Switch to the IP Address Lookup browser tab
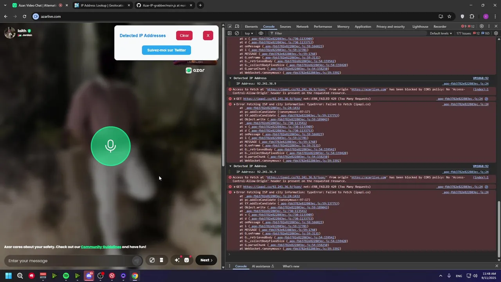 [103, 5]
